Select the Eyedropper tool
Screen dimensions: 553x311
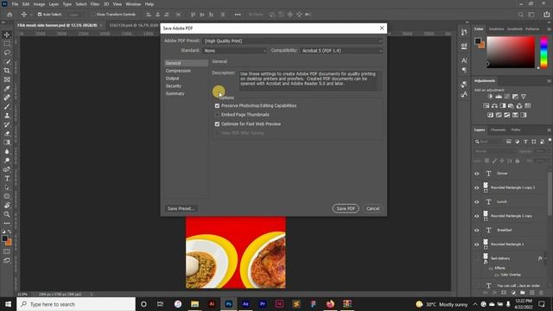coord(7,88)
